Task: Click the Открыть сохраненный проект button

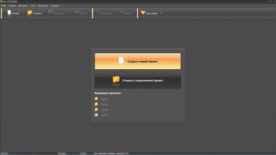Action: [138, 80]
